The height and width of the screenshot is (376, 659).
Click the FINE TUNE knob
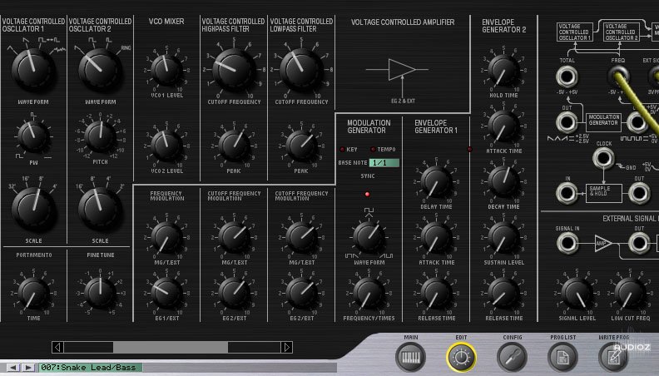pyautogui.click(x=100, y=292)
